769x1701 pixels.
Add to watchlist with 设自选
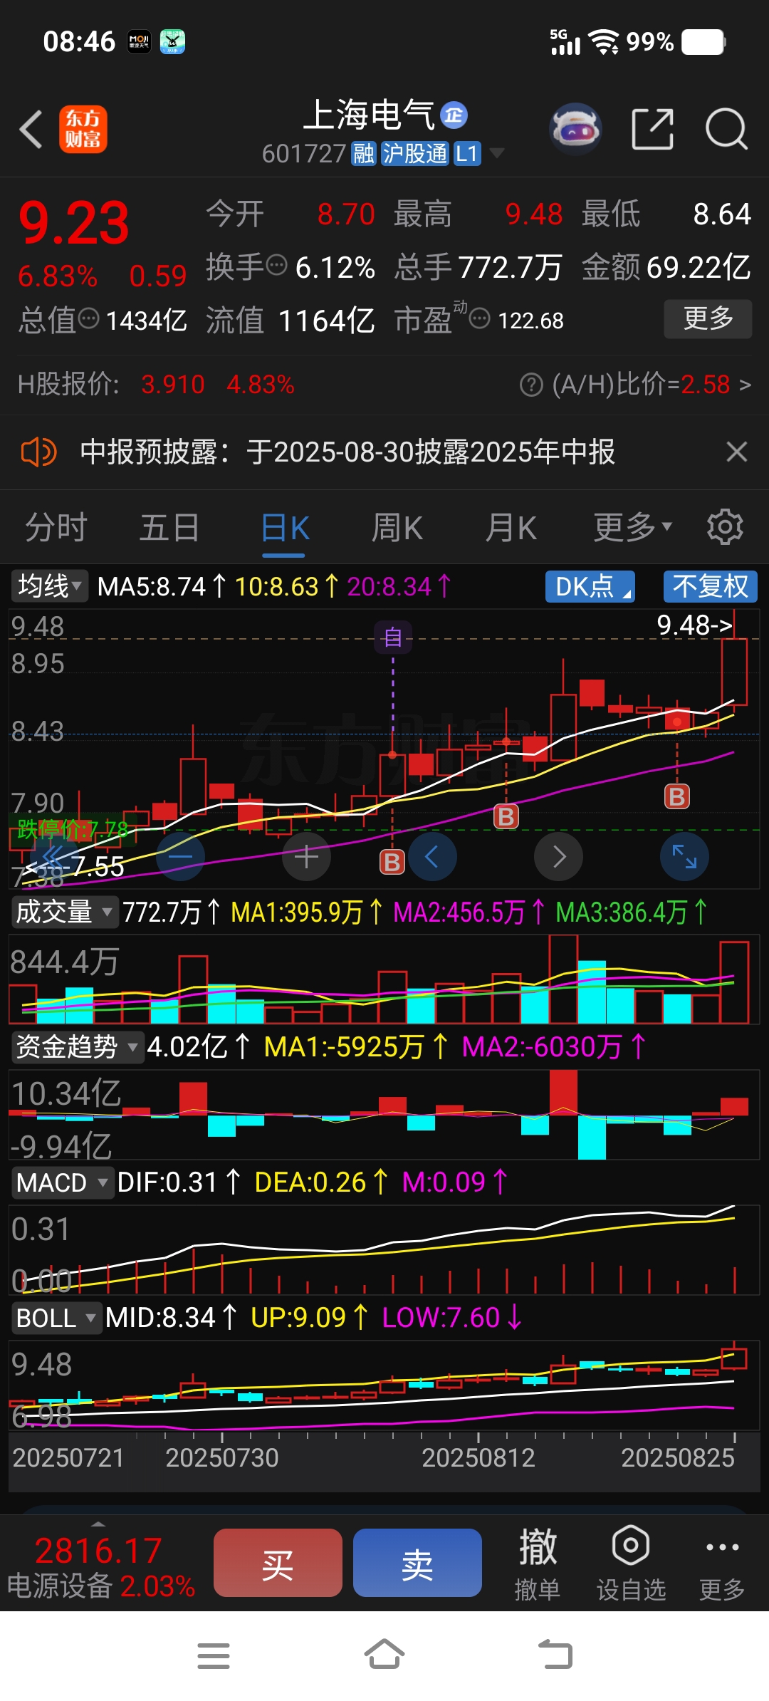[631, 1564]
